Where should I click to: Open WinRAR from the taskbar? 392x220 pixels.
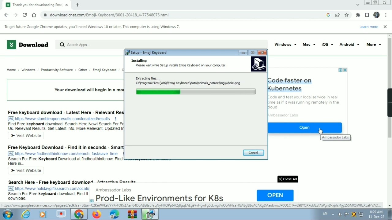132,214
